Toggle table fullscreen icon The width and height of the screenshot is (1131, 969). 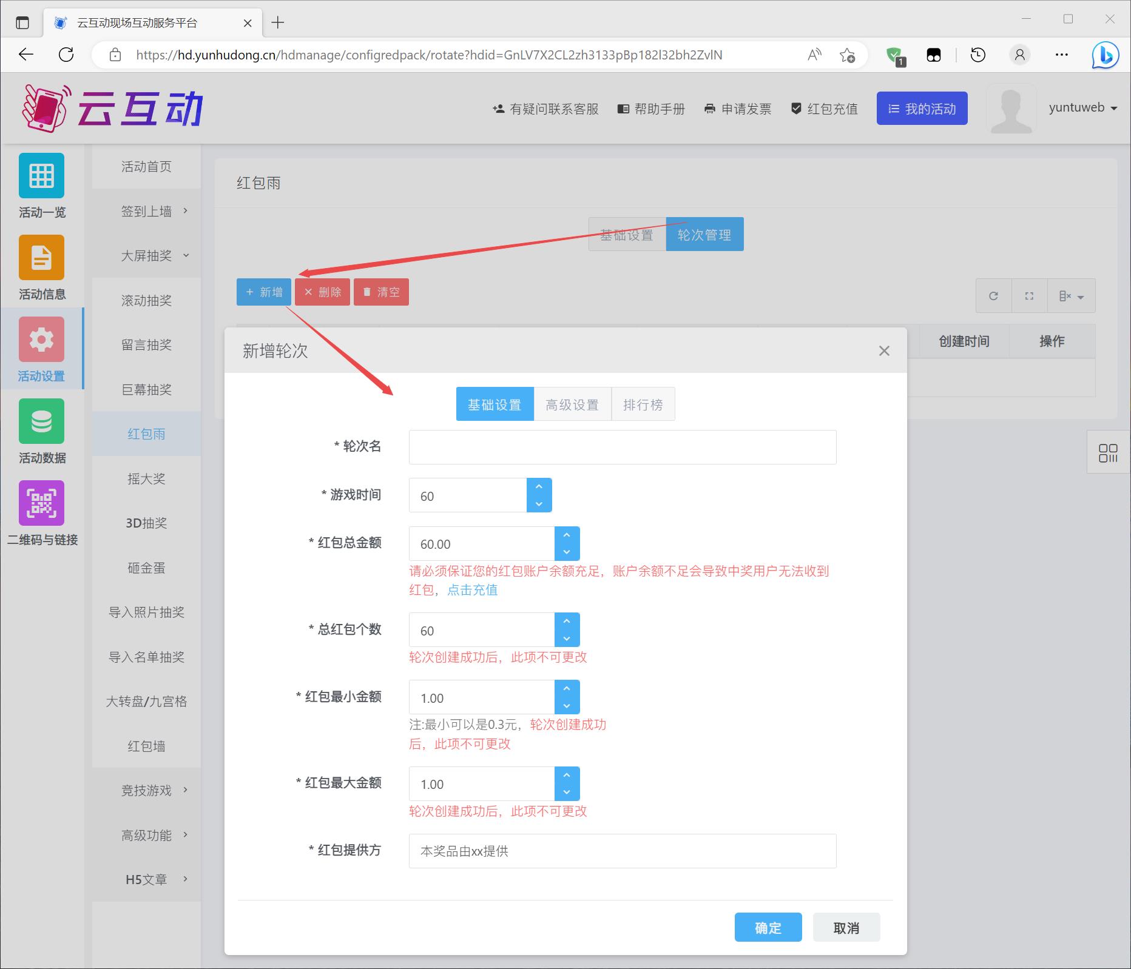coord(1029,296)
